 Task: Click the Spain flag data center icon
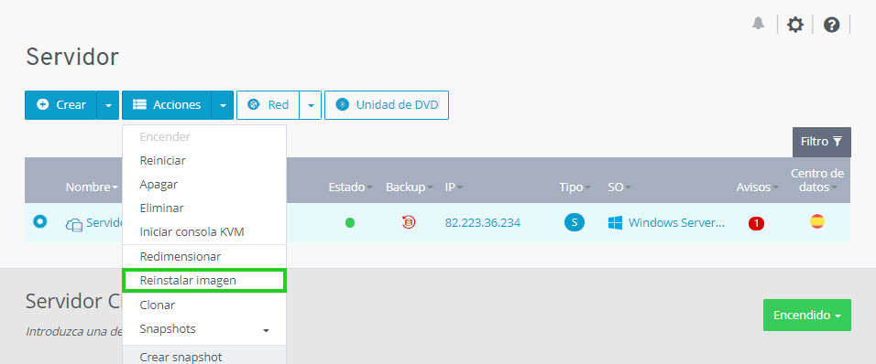[x=817, y=222]
